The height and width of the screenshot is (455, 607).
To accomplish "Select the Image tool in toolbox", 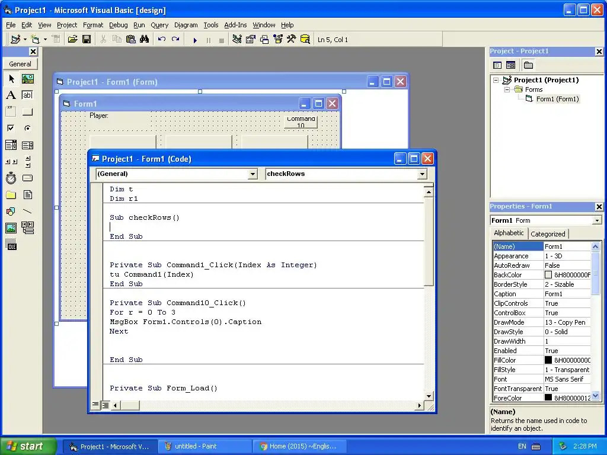I will coord(11,228).
